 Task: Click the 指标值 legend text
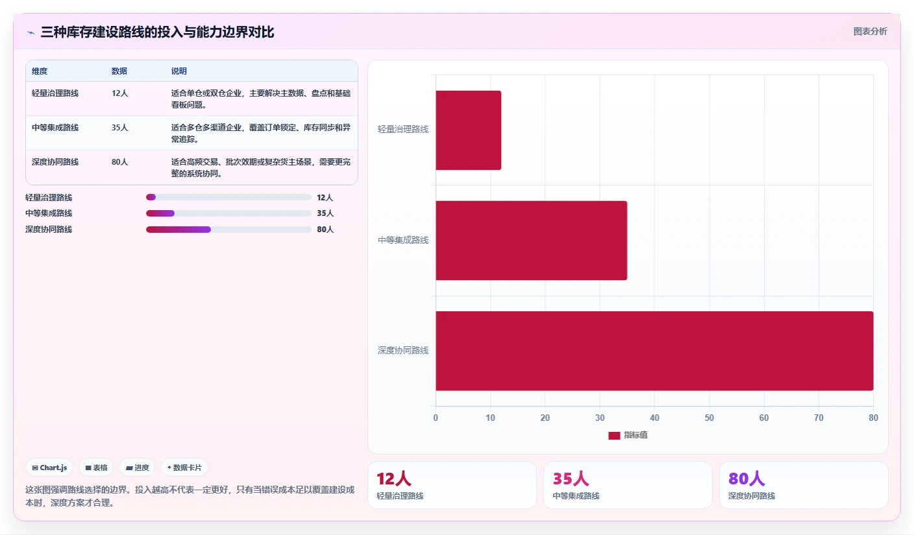click(636, 435)
